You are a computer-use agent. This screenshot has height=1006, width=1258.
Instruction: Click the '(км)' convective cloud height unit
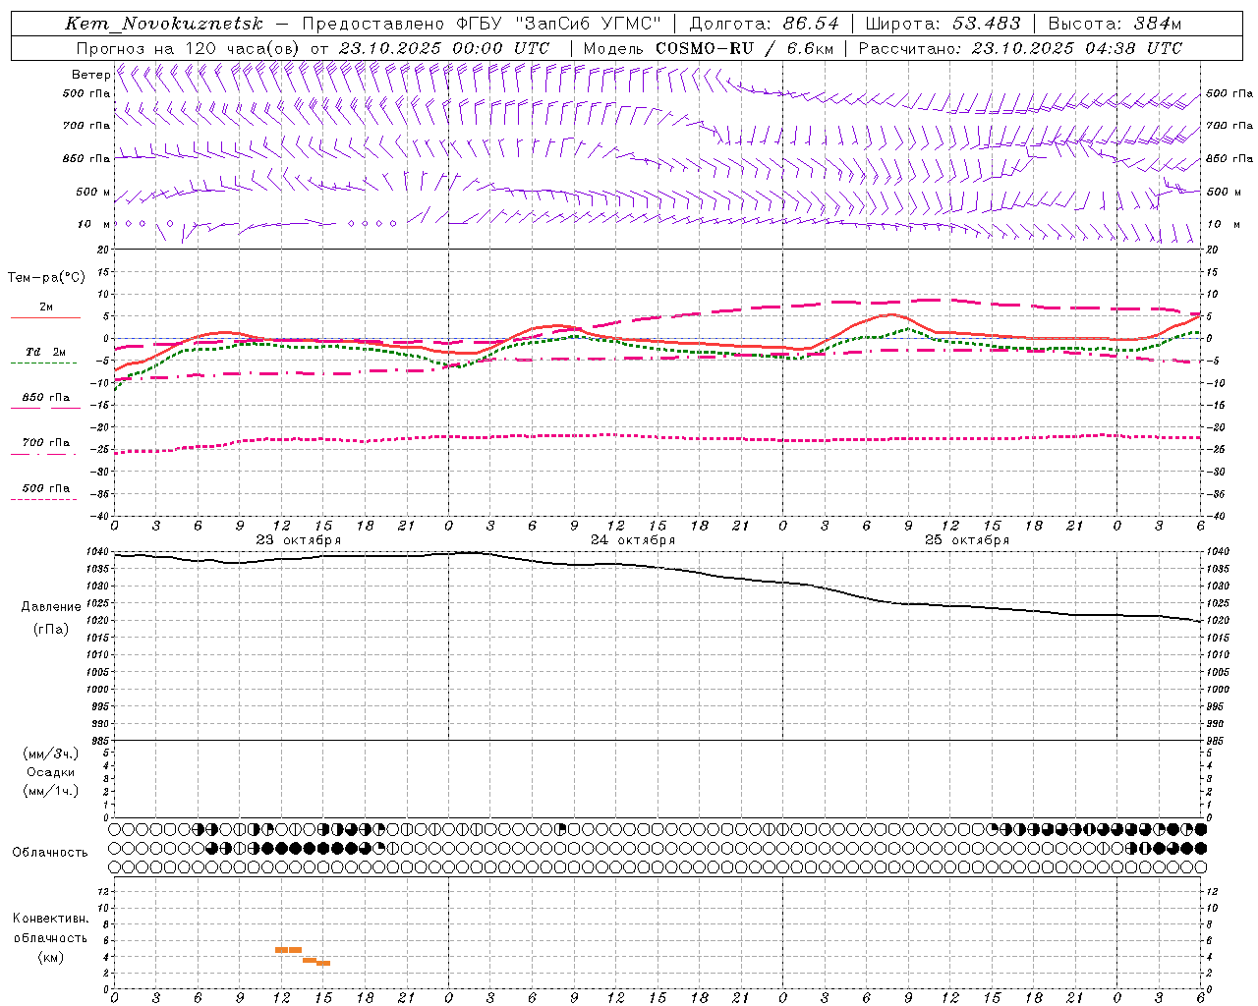coord(50,957)
